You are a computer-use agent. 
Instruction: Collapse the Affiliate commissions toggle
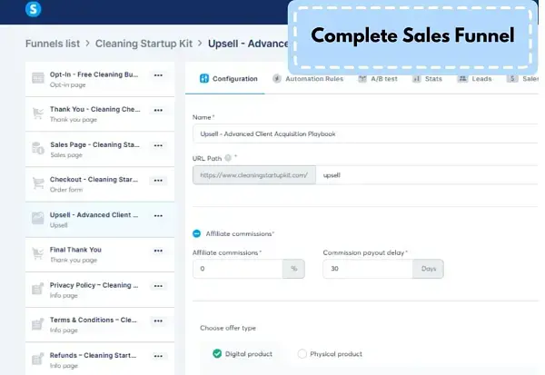click(197, 233)
